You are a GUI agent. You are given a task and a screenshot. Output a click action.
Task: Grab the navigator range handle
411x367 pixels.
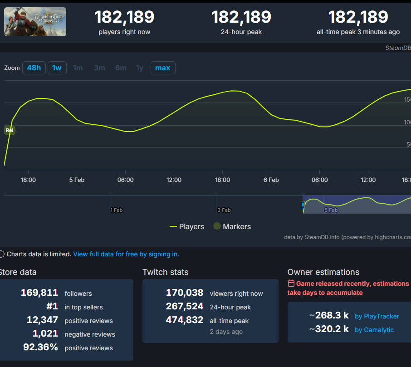coord(303,204)
